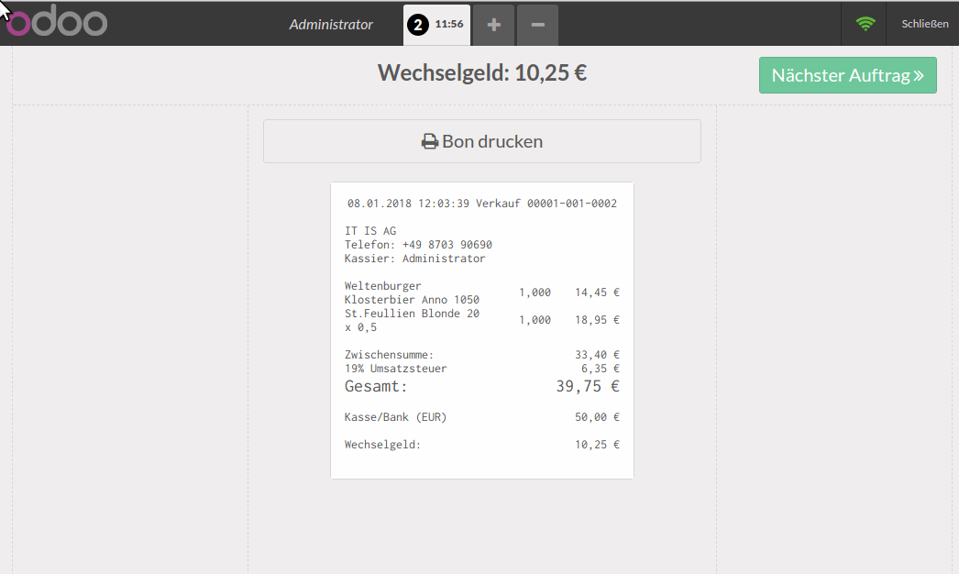Proceed with the Nächster Auftrag button

(846, 75)
